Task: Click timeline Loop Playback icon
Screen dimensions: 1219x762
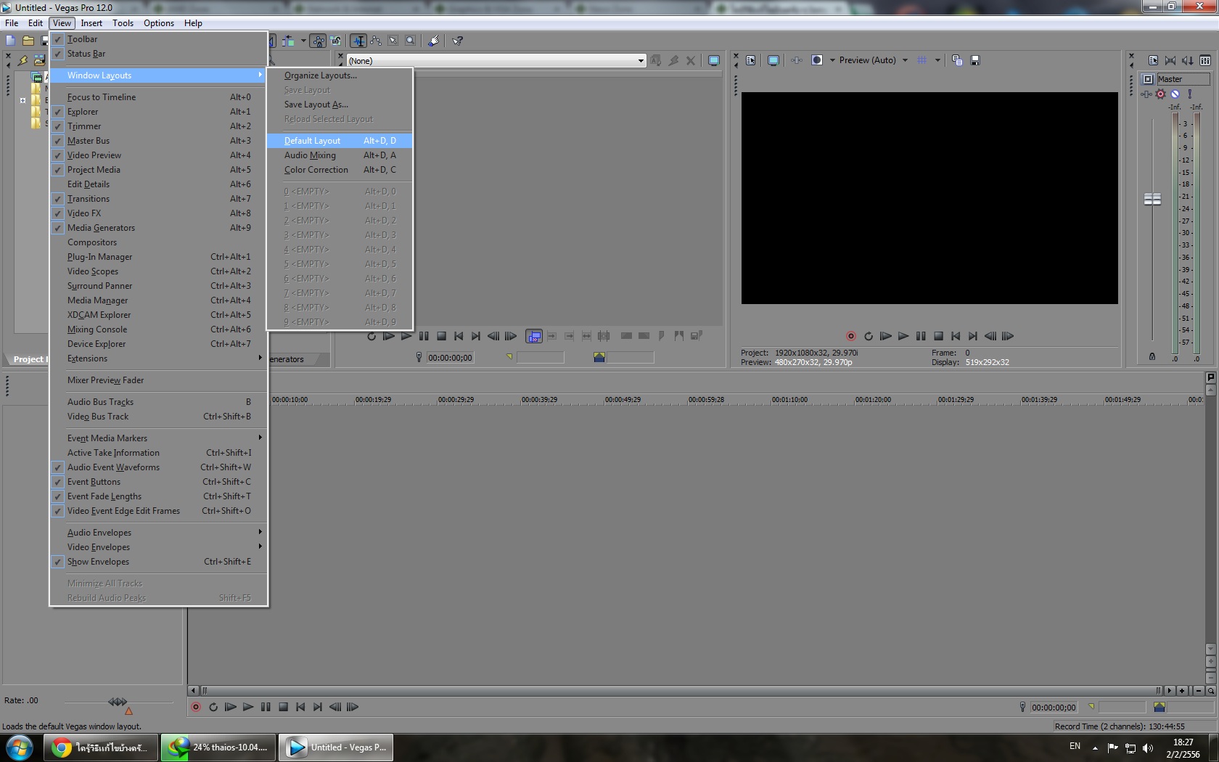Action: pos(213,707)
